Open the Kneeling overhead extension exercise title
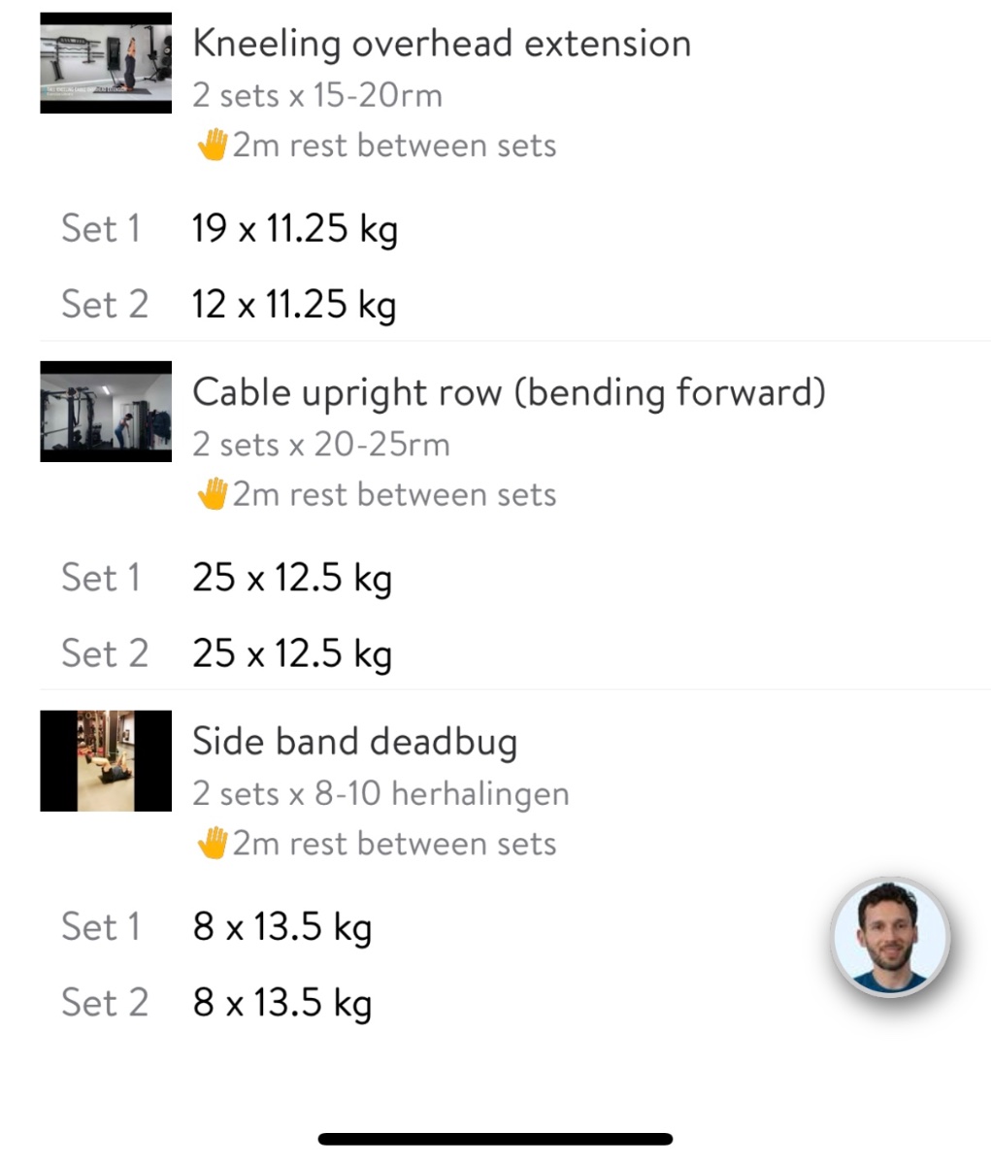Image resolution: width=991 pixels, height=1165 pixels. coord(442,44)
